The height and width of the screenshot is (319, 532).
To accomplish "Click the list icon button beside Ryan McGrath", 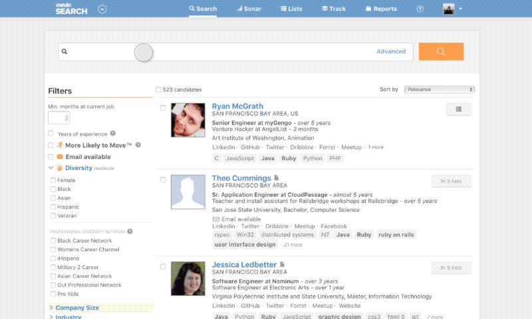I will 458,109.
